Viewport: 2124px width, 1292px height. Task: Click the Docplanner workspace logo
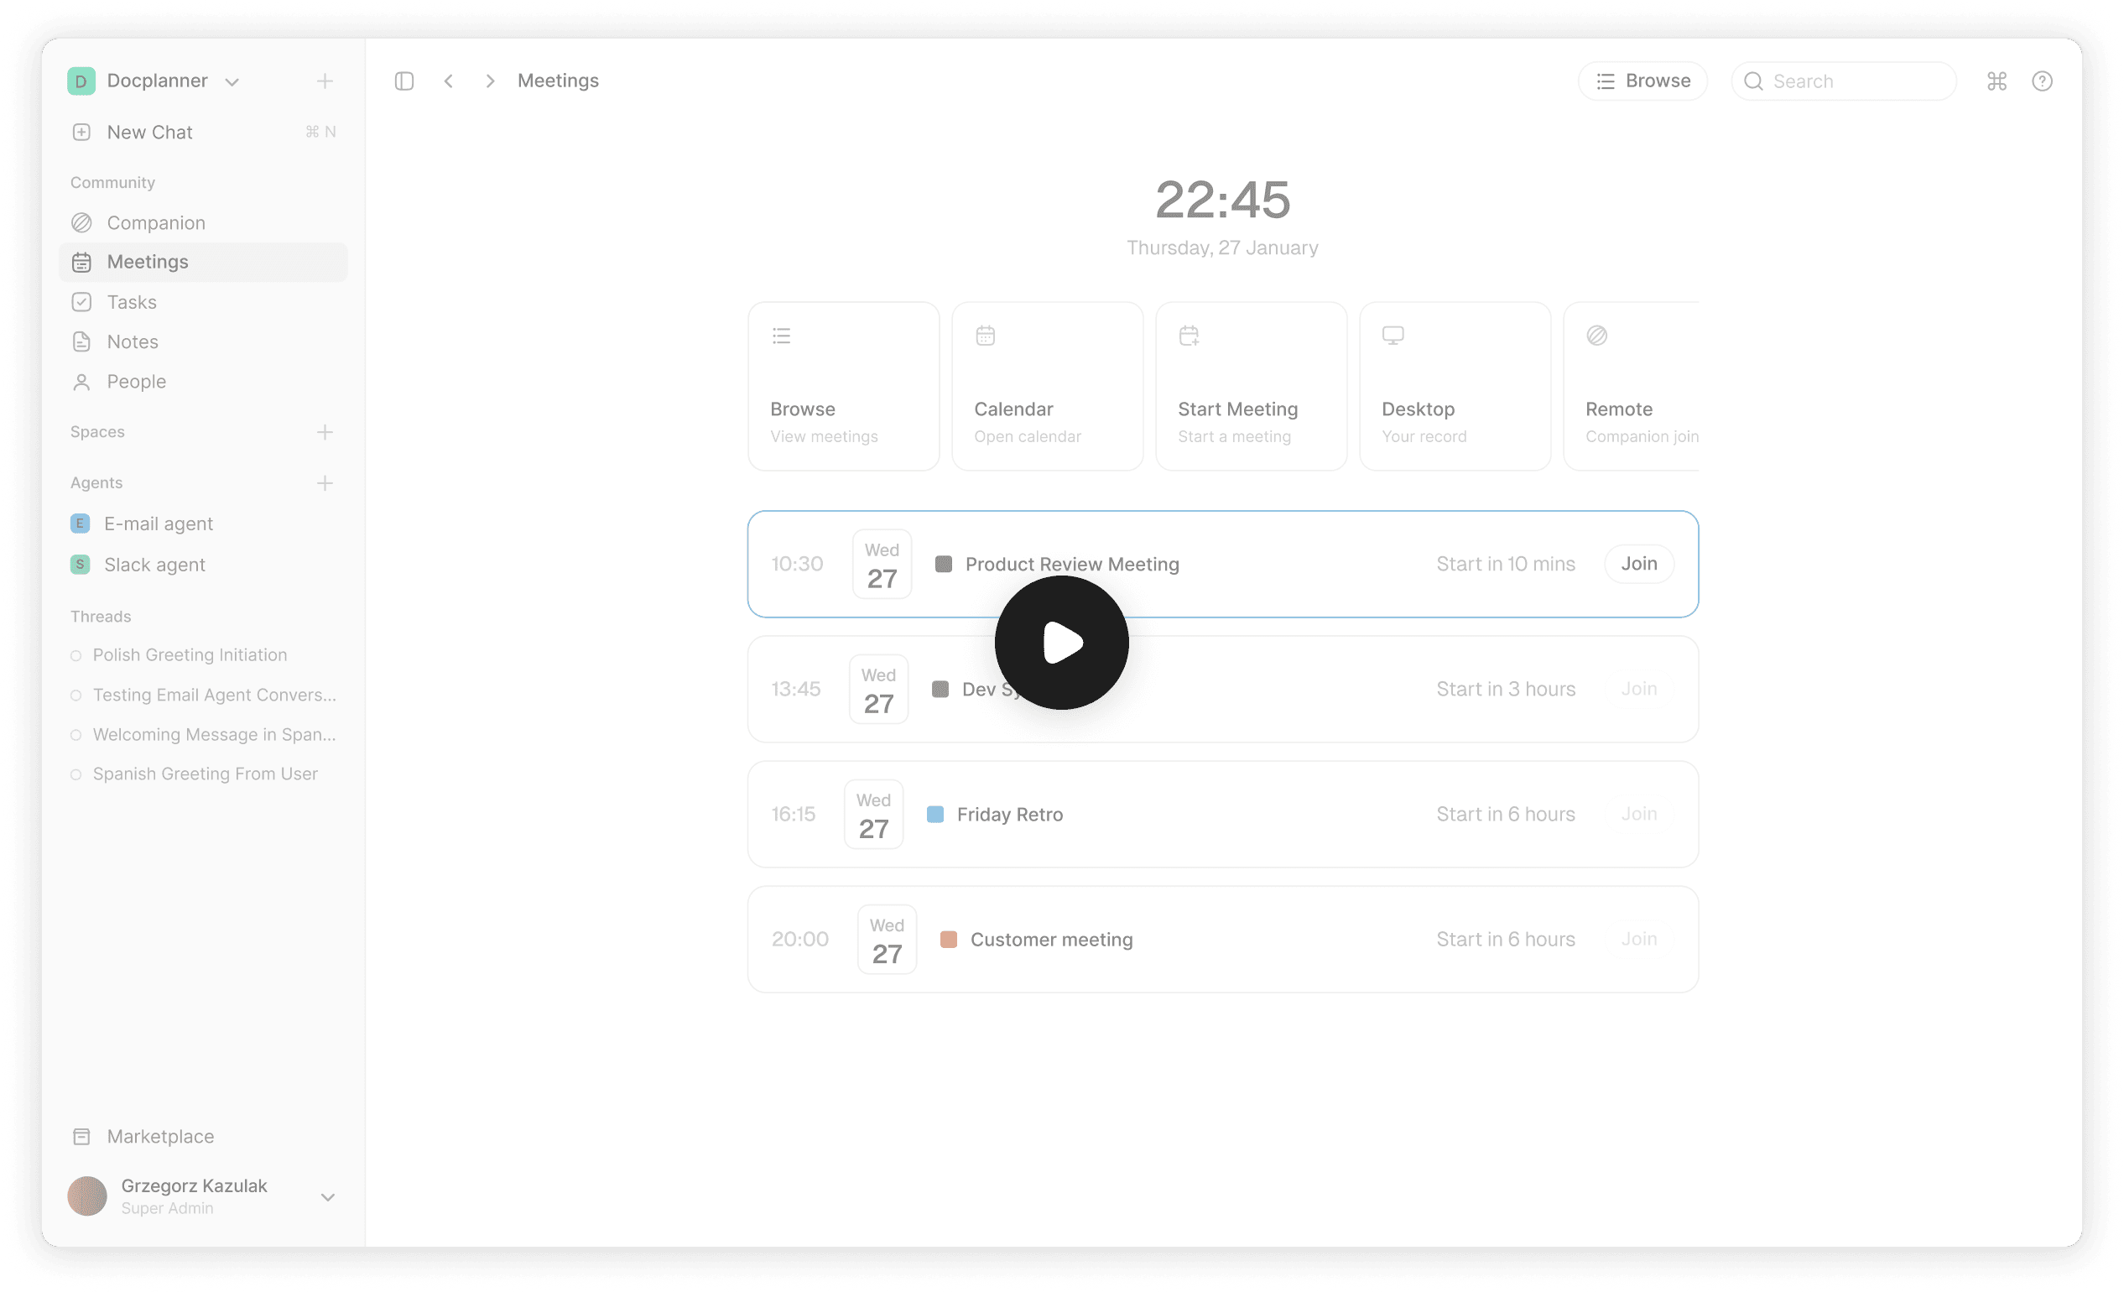click(81, 81)
